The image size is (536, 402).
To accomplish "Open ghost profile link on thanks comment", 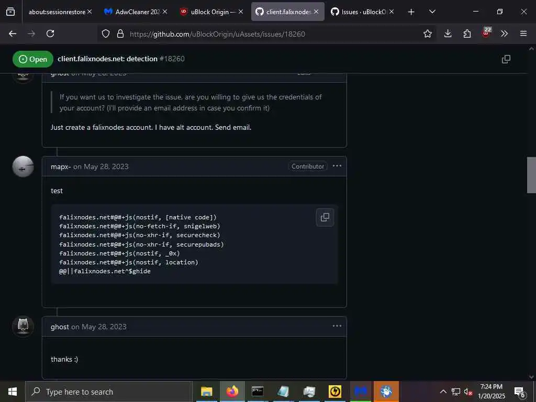I will tap(60, 327).
